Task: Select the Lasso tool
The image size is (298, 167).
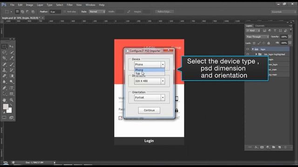Action: coord(4,52)
